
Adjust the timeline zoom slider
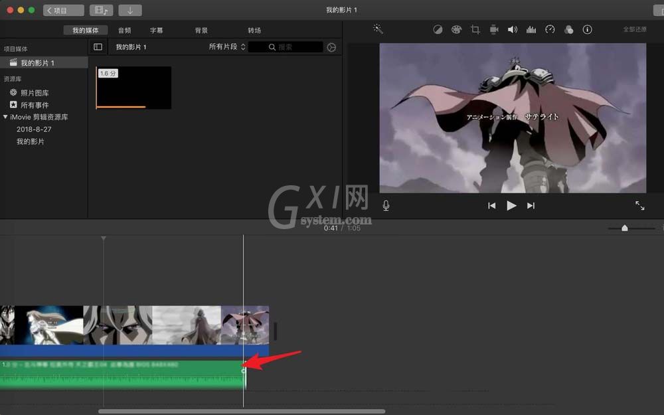click(625, 228)
